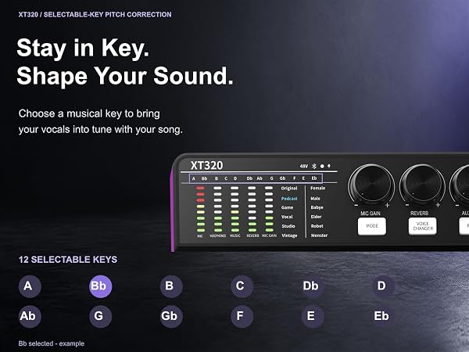The width and height of the screenshot is (469, 352).
Task: Choose the Male voice effect
Action: [x=315, y=199]
